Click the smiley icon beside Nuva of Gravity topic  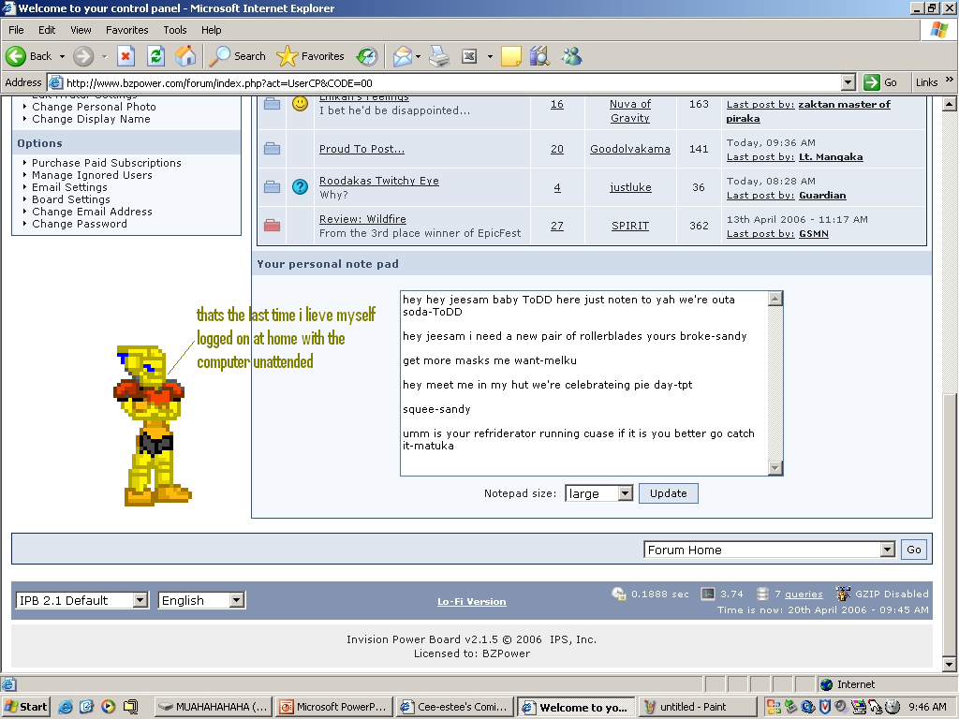click(x=300, y=104)
